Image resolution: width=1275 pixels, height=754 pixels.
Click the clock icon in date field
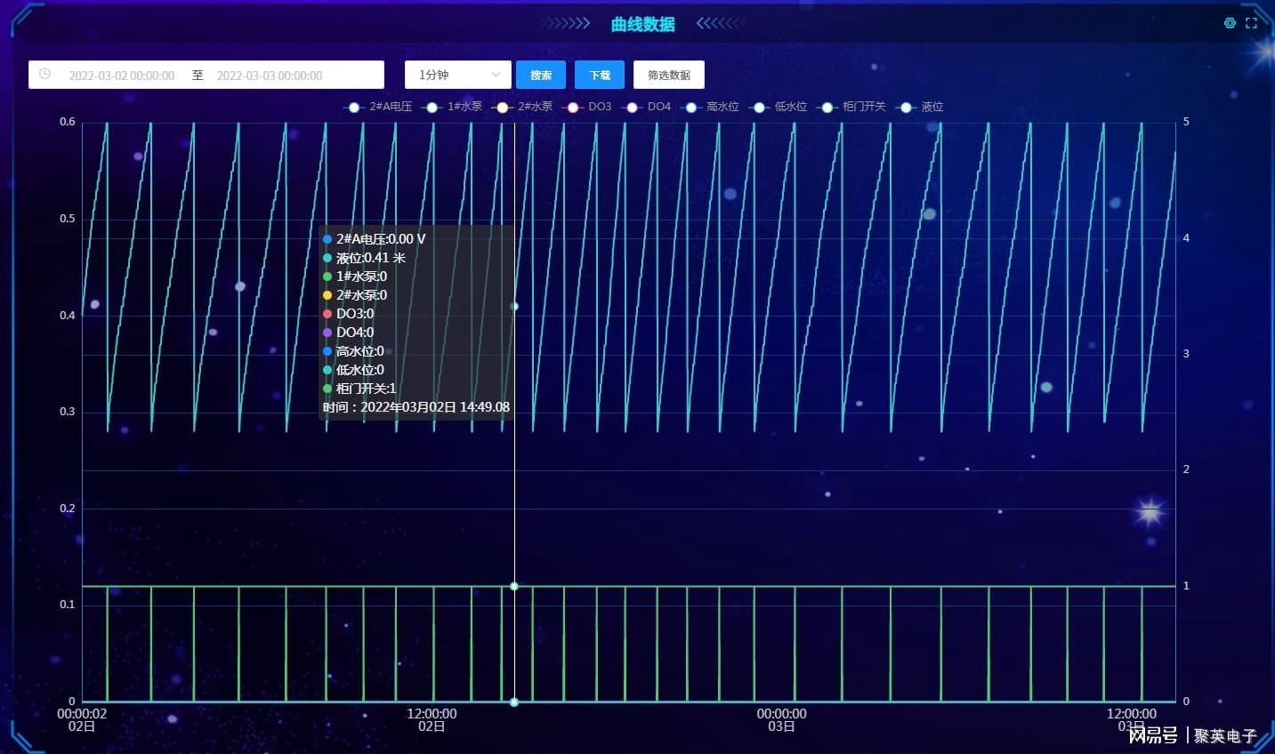coord(44,75)
